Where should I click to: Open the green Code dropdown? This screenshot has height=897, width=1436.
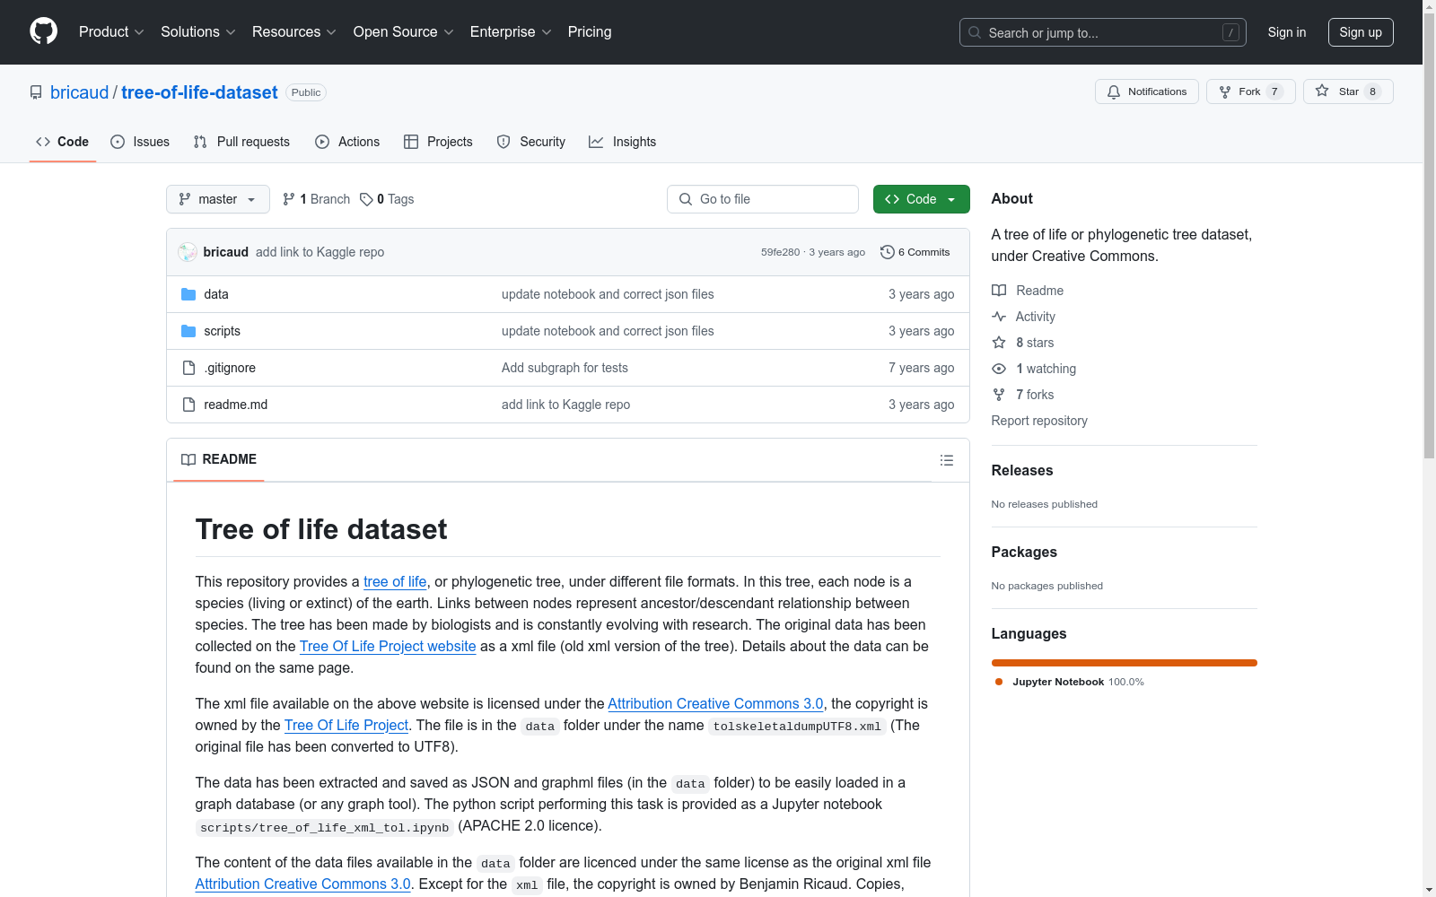(x=921, y=199)
